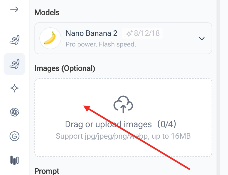
Task: Switch to the Models section
Action: [47, 13]
